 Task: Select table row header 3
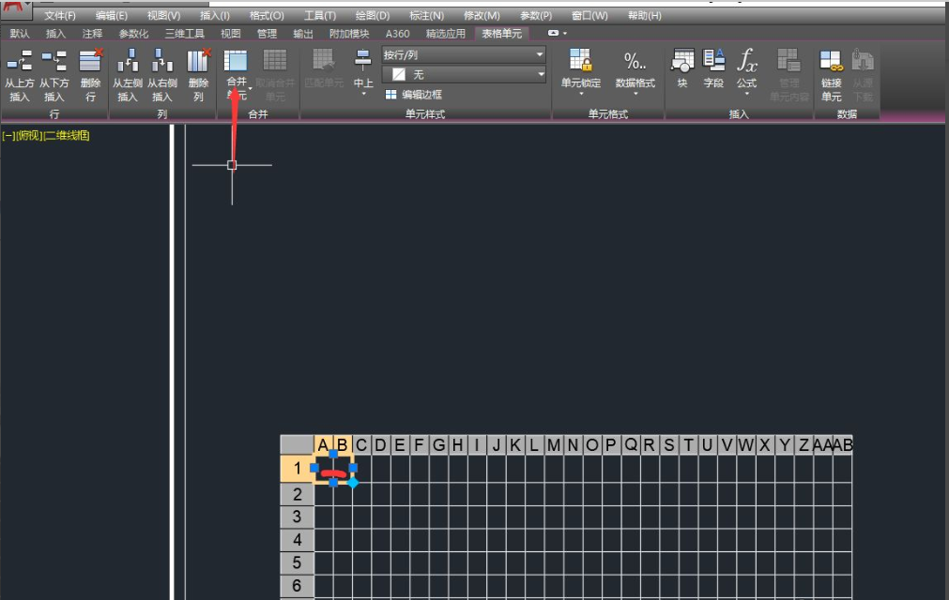coord(297,517)
